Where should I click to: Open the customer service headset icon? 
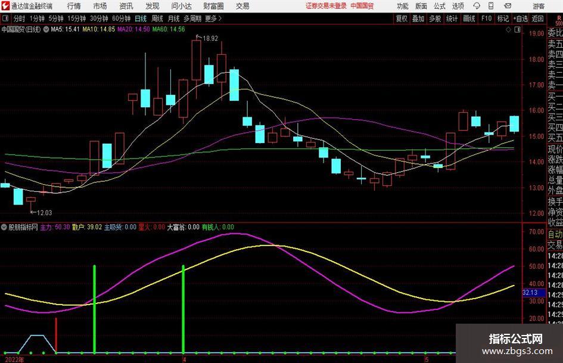pos(477,6)
